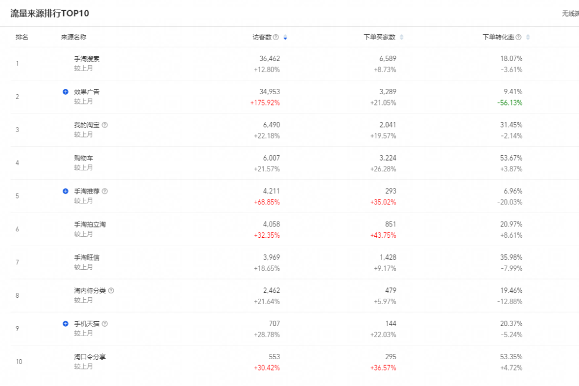Viewport: 579px width, 386px height.
Task: Open help tooltip icon for 我的淘宝
Action: pyautogui.click(x=105, y=125)
